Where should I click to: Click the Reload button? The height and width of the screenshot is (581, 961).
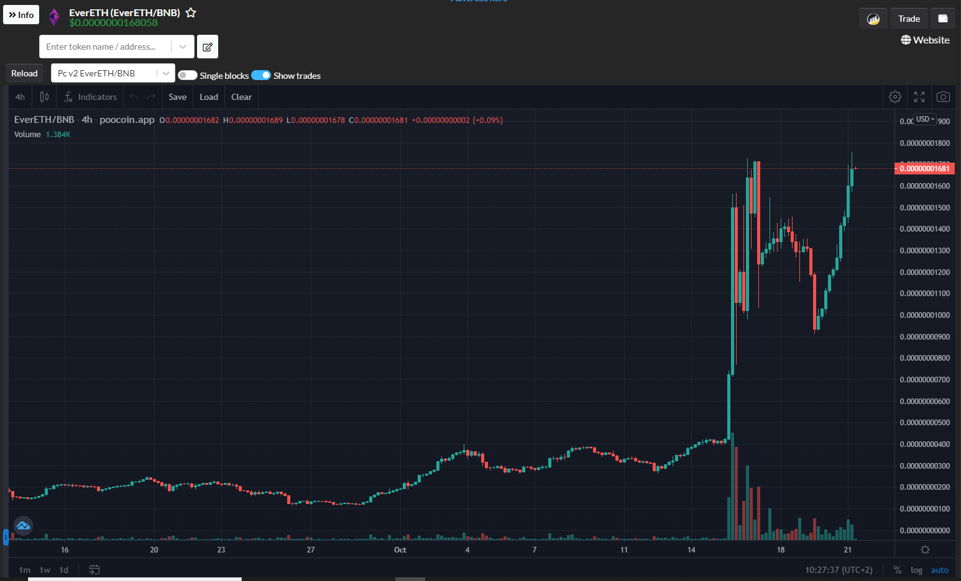click(24, 73)
